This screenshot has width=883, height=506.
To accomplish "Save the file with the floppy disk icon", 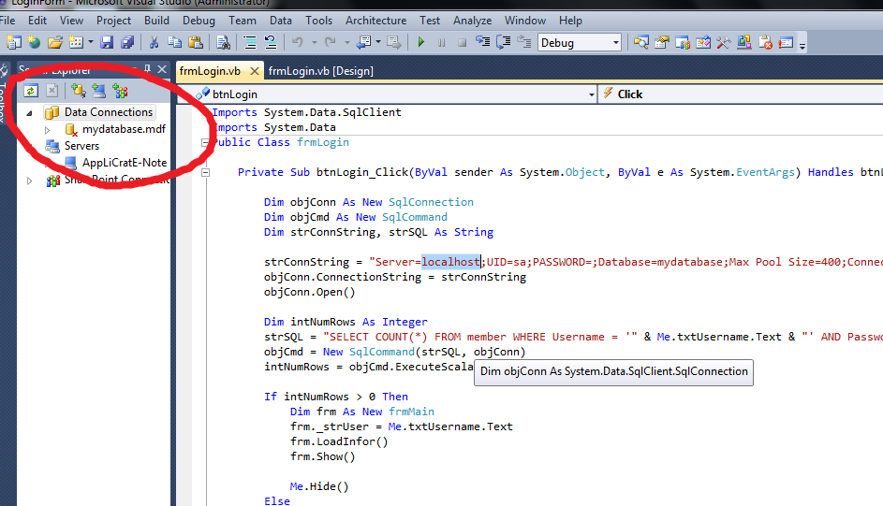I will pyautogui.click(x=107, y=42).
